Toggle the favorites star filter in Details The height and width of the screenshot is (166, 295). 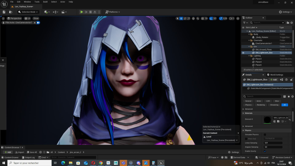point(289,97)
